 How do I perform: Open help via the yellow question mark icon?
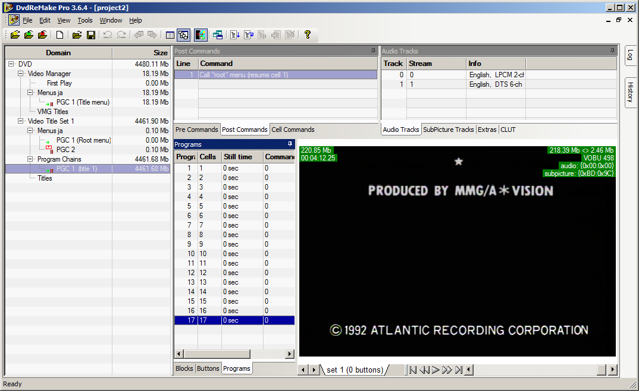308,35
